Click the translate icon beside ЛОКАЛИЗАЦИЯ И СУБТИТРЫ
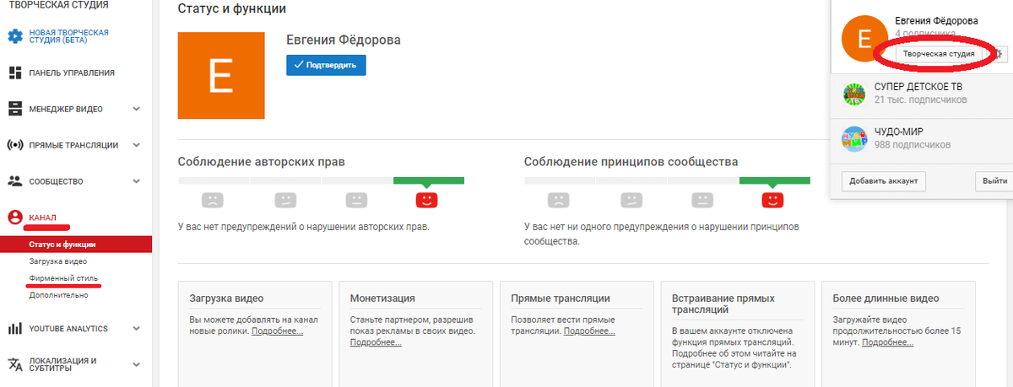 (14, 364)
